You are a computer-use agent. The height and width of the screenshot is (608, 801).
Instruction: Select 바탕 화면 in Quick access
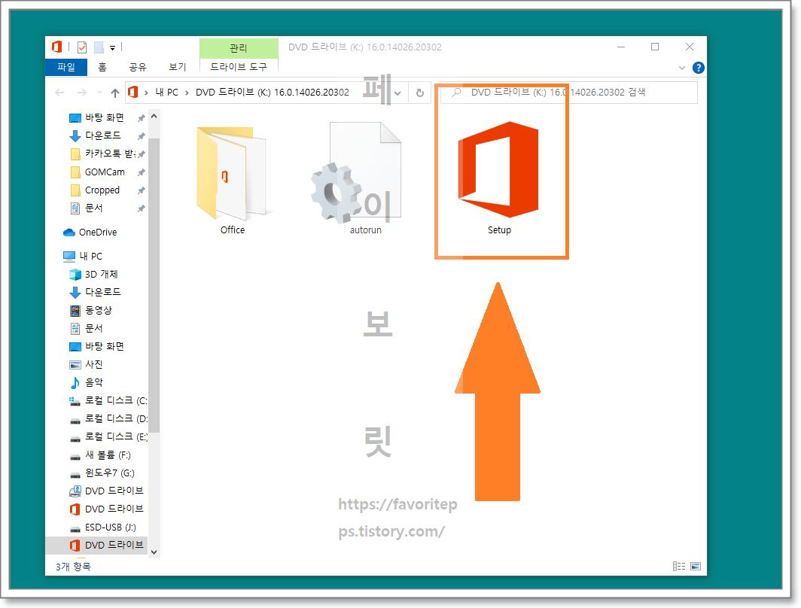tap(104, 117)
